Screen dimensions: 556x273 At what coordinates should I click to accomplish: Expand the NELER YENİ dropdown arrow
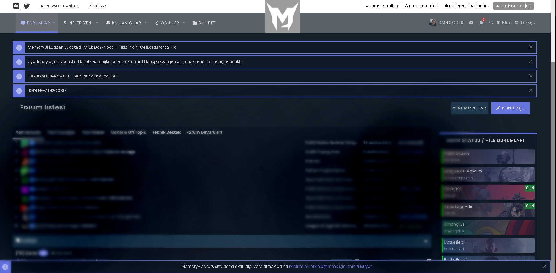[x=97, y=23]
